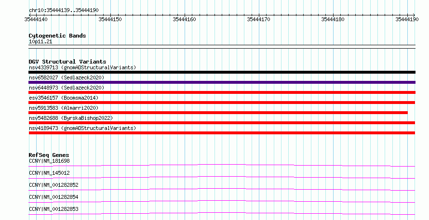Click transcript label CCNY|NM_001282854
429x220 pixels.
tap(54, 197)
